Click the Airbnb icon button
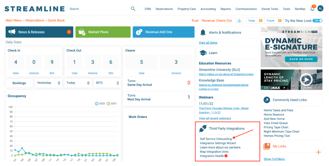The width and height of the screenshot is (329, 166). coord(239,21)
